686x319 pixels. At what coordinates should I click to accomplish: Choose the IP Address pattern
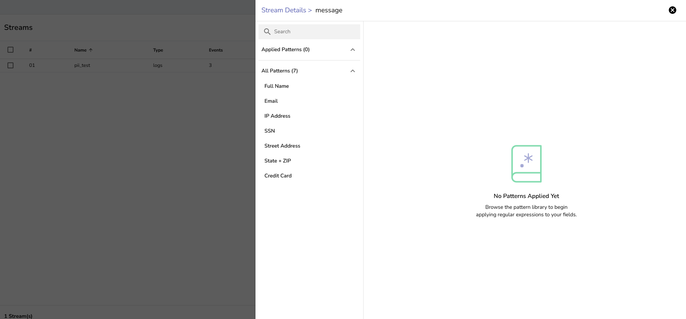click(x=277, y=116)
